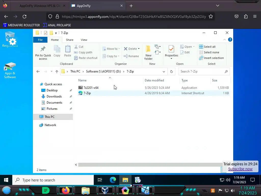
Task: Switch to AppOnFly Windows VPS browser tab
Action: tap(40, 6)
